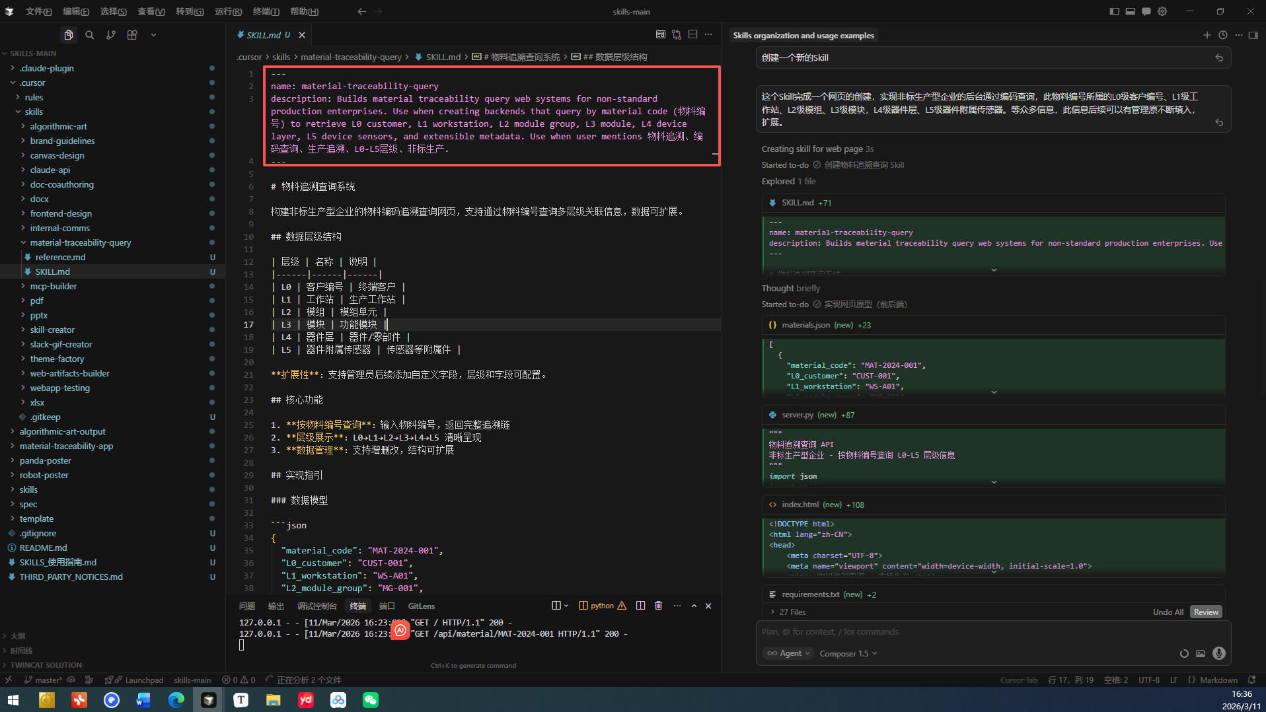
Task: Click the image attachment icon in the chat panel
Action: [1201, 653]
